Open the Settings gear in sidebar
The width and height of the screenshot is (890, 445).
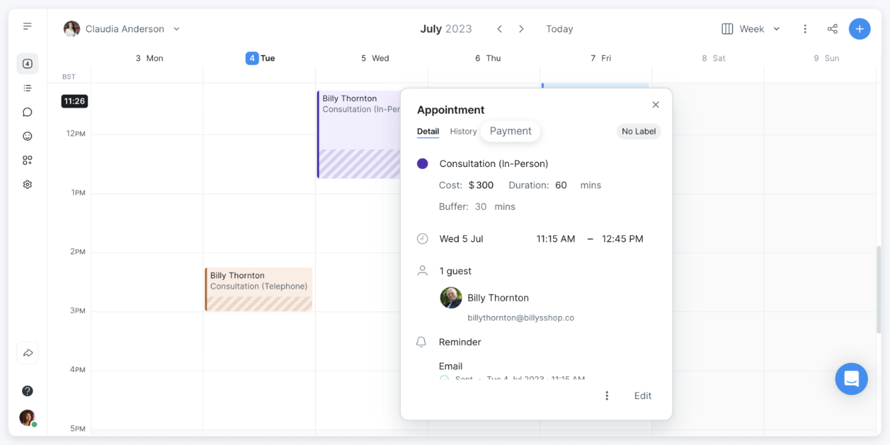[x=27, y=184]
